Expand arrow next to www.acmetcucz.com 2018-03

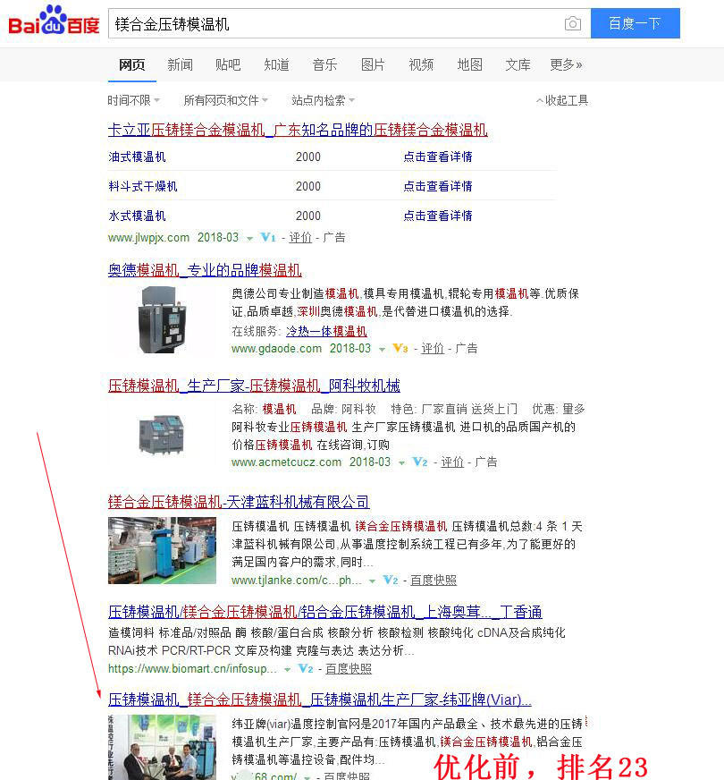401,463
